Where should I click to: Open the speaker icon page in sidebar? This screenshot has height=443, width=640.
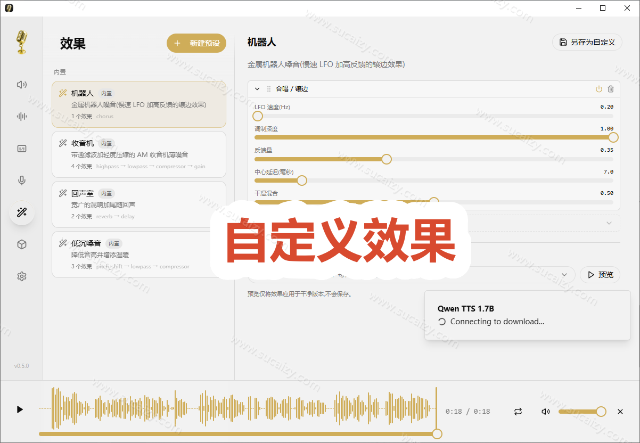tap(22, 85)
